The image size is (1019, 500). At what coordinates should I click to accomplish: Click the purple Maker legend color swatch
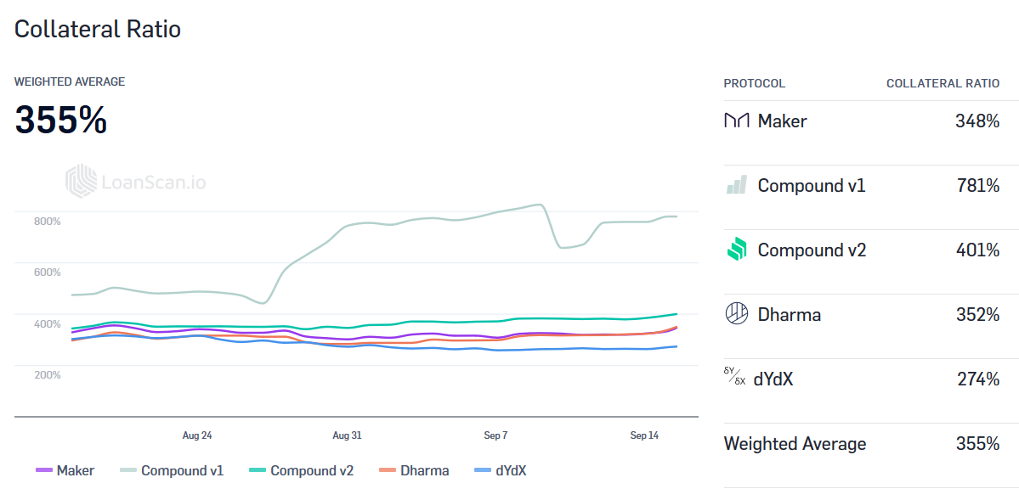[44, 470]
